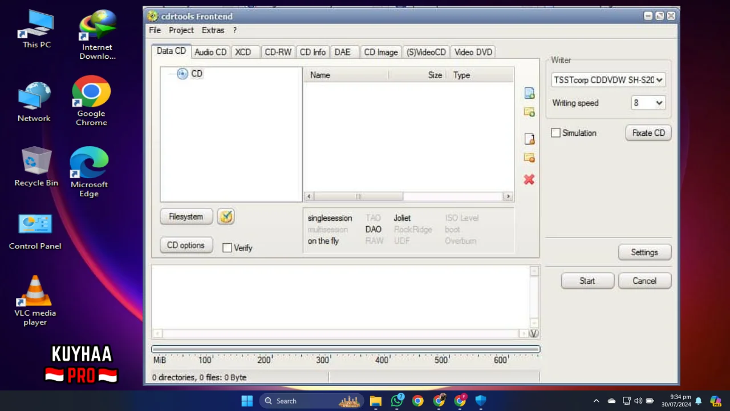Open Internet Download Manager desktop shortcut
Screen dimensions: 730x411
pos(98,34)
